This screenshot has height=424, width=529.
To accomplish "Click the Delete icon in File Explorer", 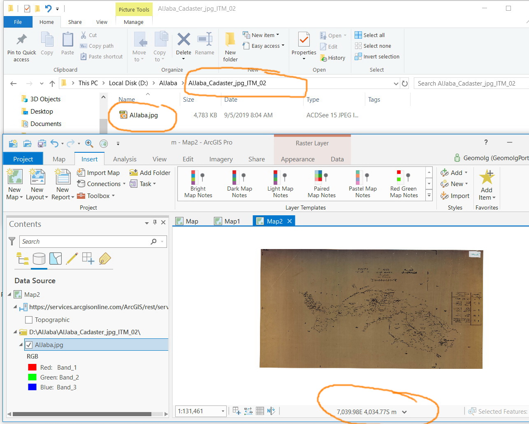I will (x=183, y=40).
